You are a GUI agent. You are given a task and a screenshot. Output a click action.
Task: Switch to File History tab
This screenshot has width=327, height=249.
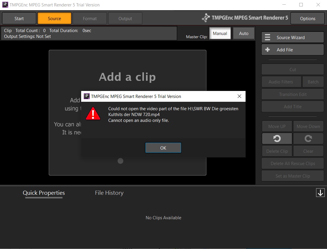point(109,193)
